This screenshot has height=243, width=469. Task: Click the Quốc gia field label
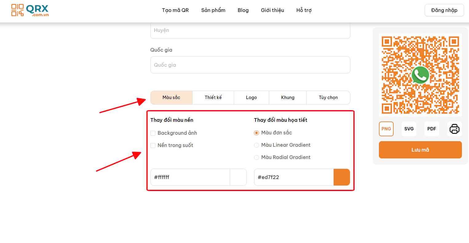(161, 50)
